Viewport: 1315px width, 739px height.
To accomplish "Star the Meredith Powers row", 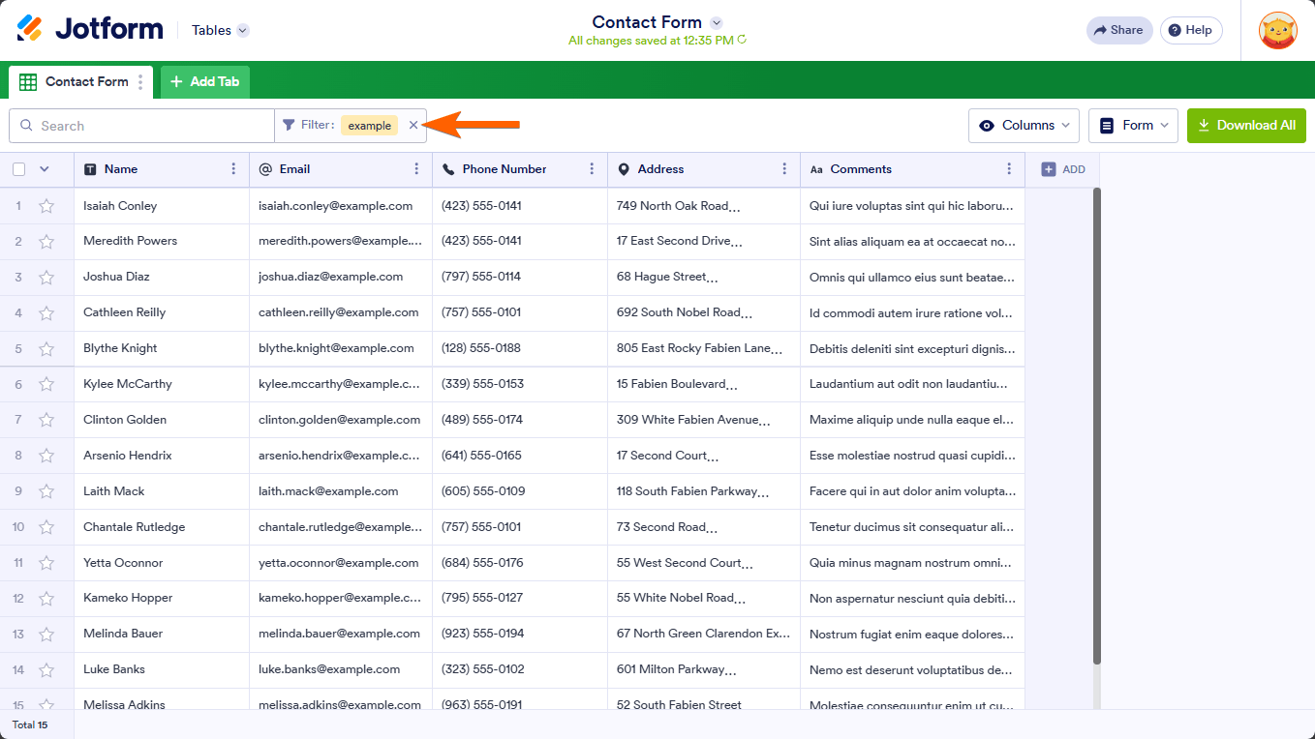I will [x=46, y=242].
